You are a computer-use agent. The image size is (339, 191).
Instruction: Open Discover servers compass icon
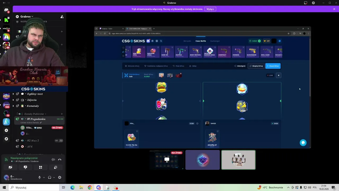pos(6,139)
